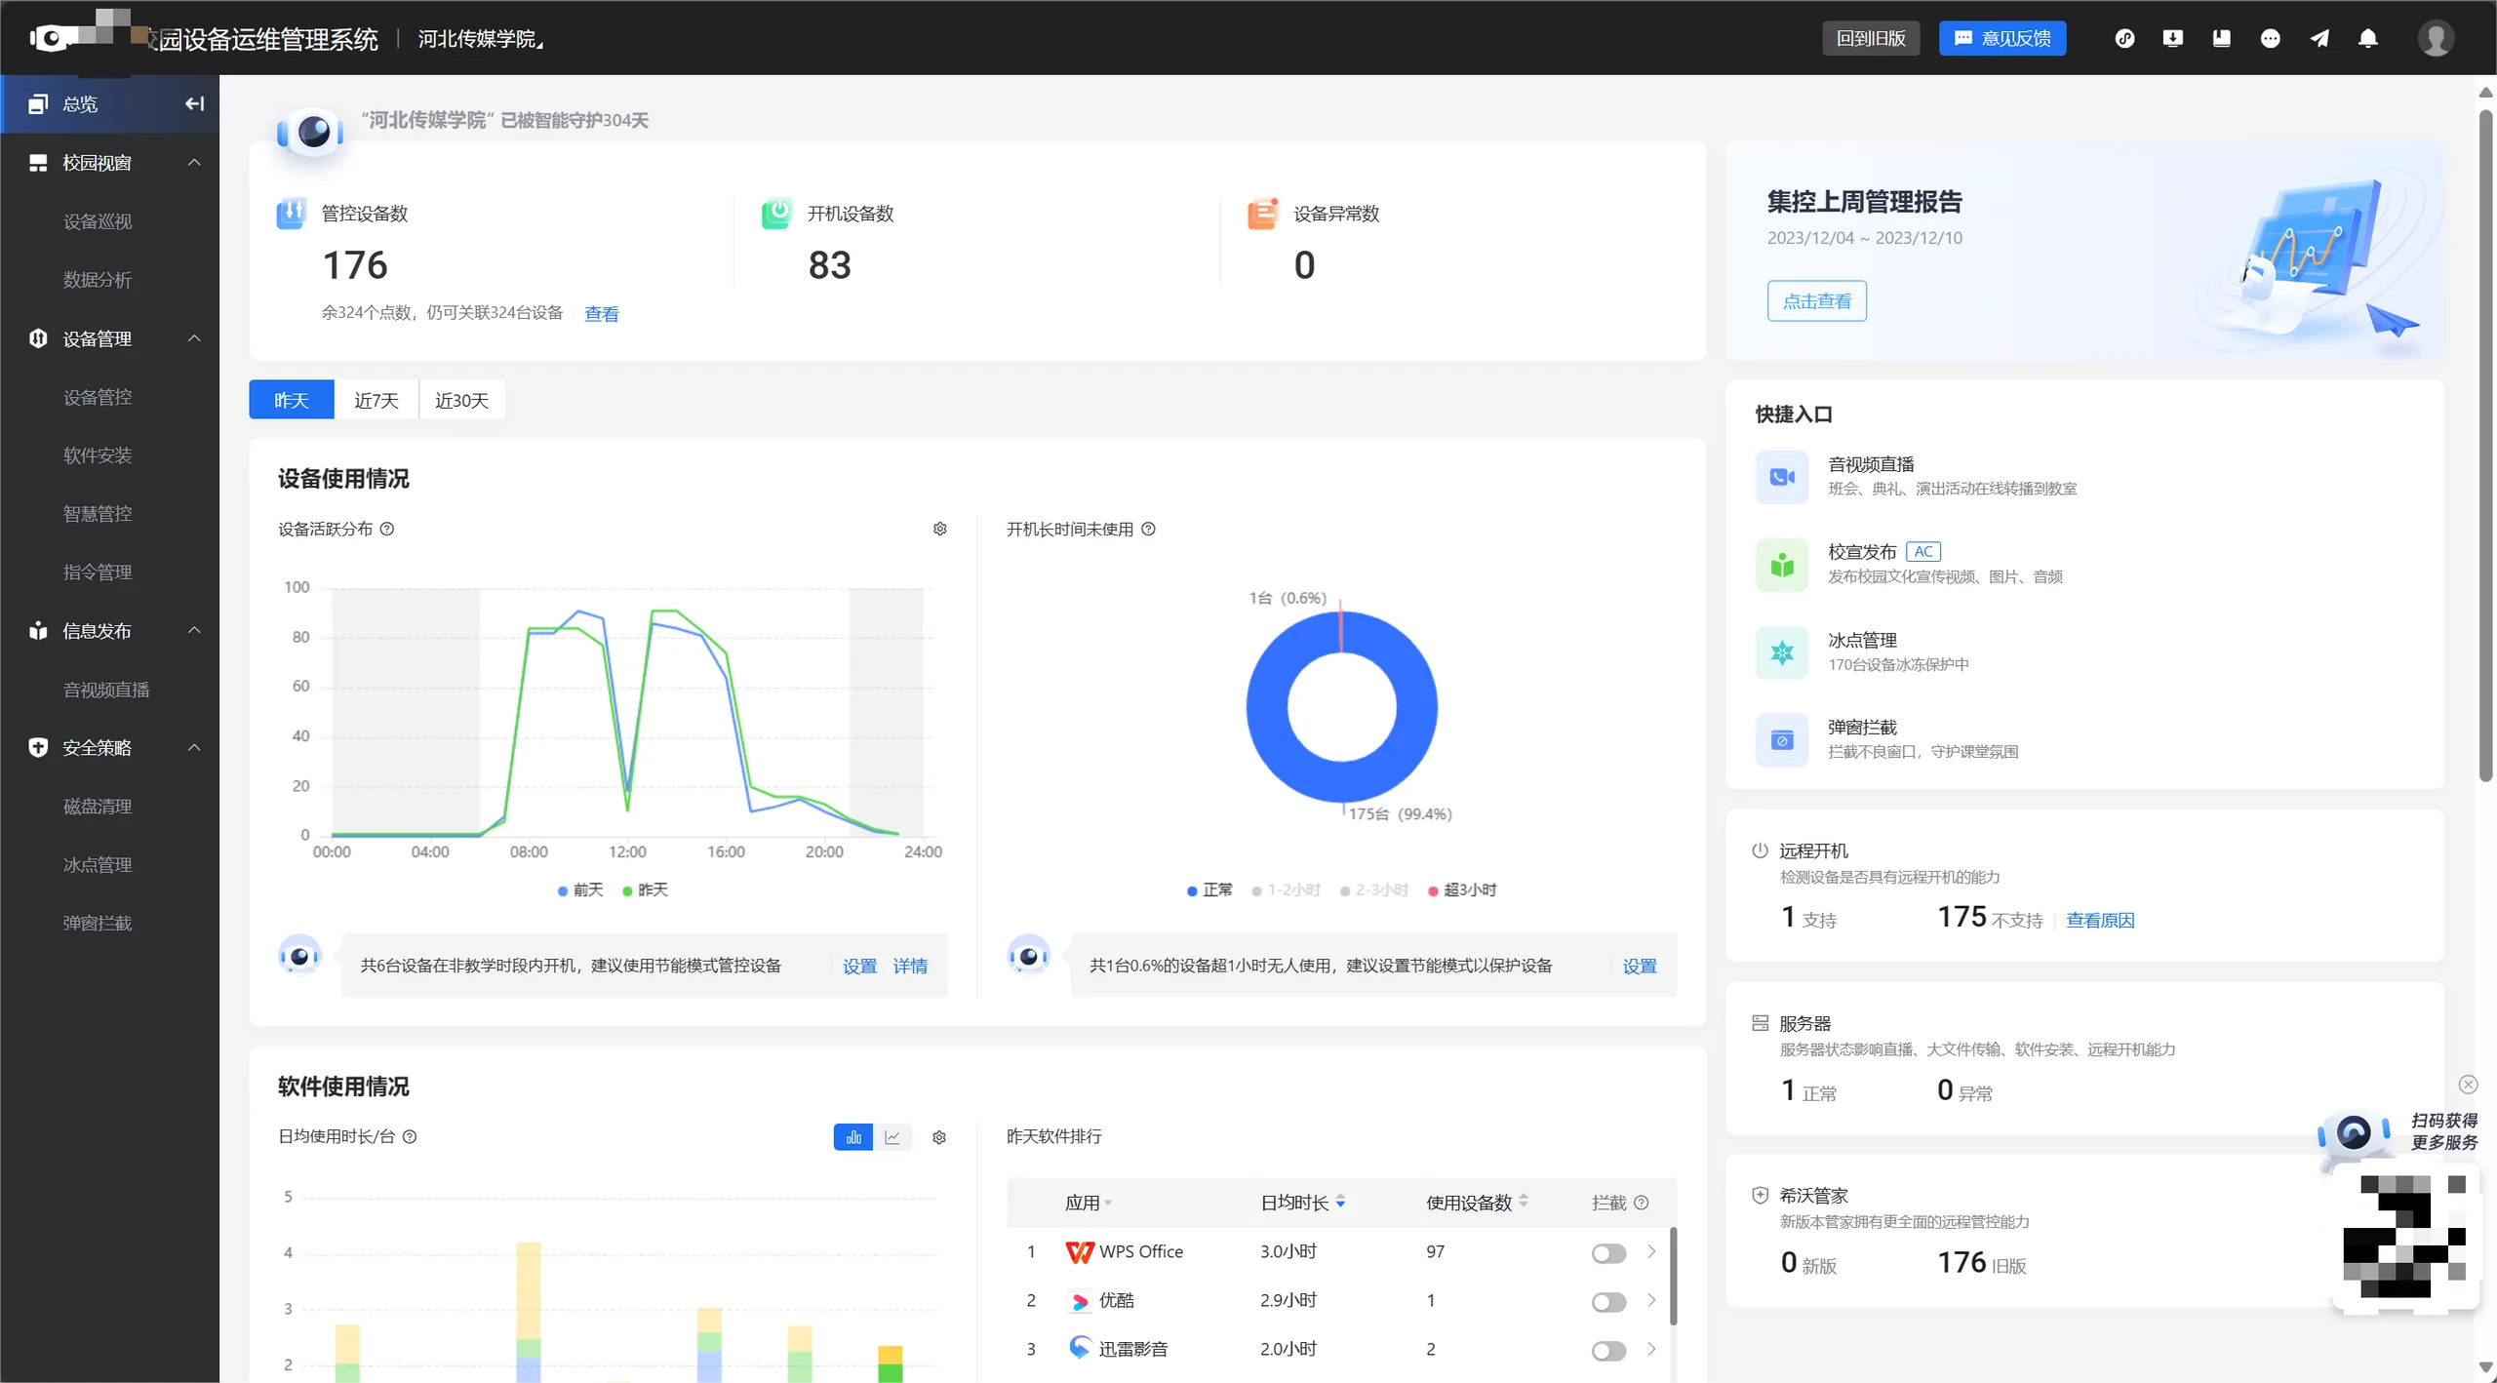The image size is (2497, 1383).
Task: Click the software ranking table scrollbar
Action: click(1674, 1277)
